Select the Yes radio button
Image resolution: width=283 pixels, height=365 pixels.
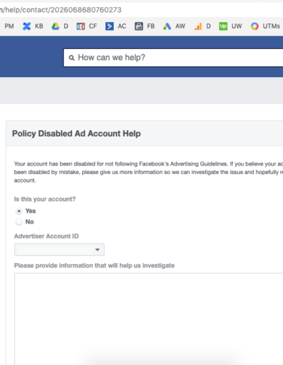click(19, 211)
